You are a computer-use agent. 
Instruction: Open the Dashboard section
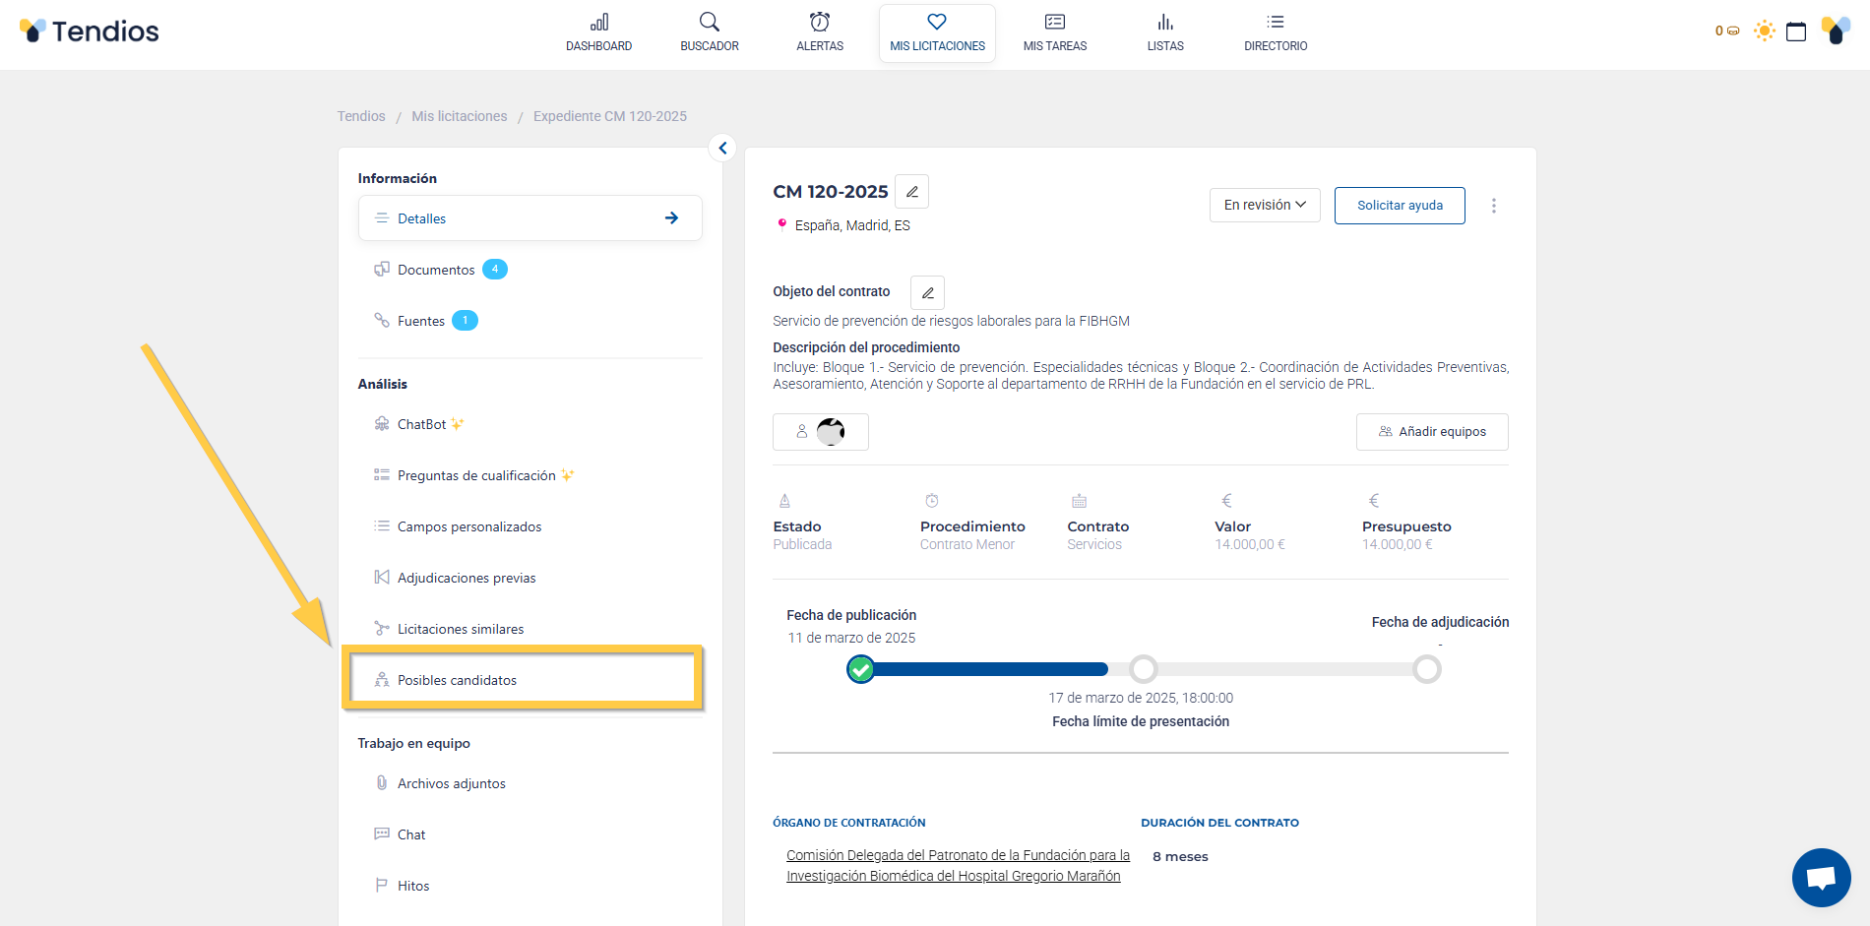(x=598, y=32)
